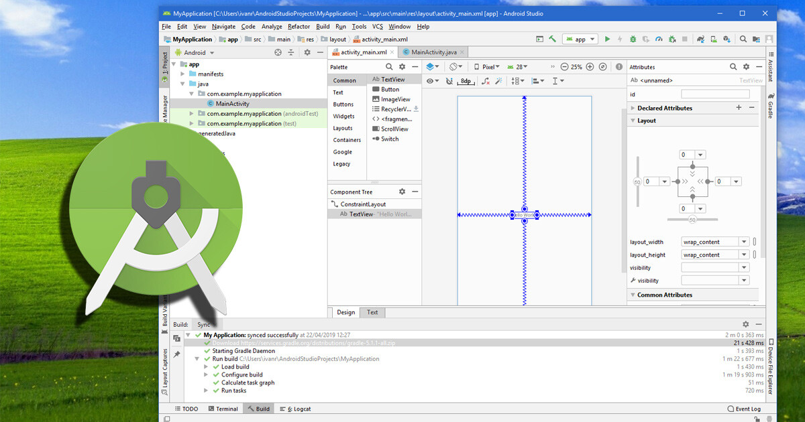Run the app with the green play button
The height and width of the screenshot is (422, 805).
607,39
